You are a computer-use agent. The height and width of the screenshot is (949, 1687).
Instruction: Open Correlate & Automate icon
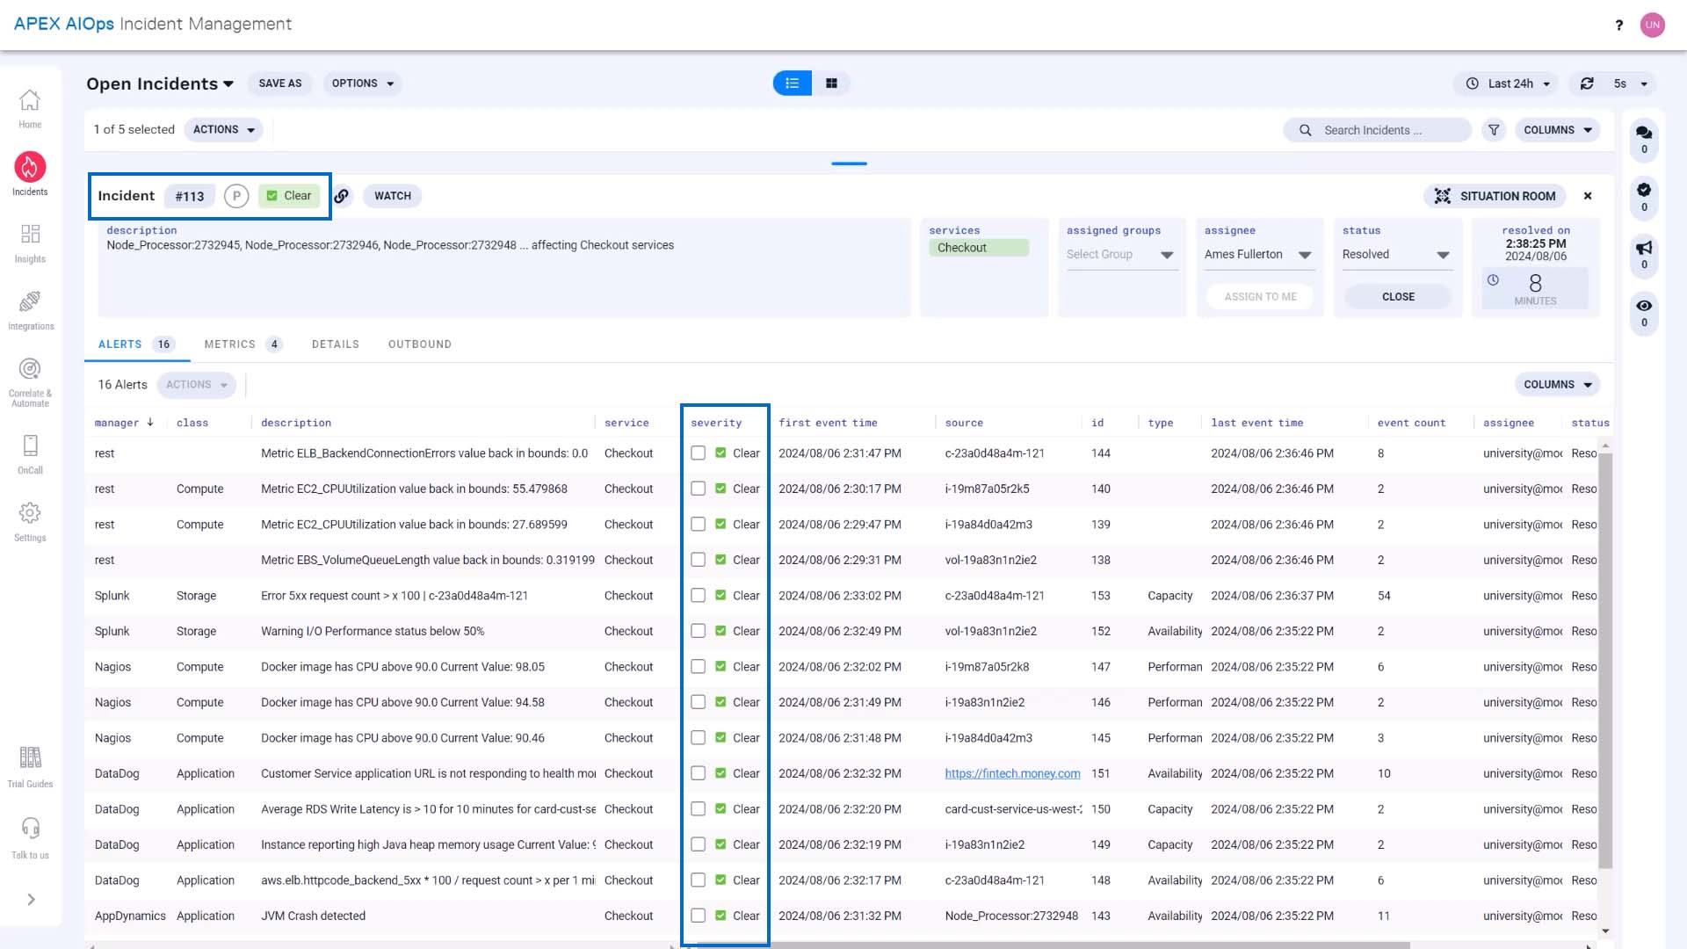click(30, 369)
